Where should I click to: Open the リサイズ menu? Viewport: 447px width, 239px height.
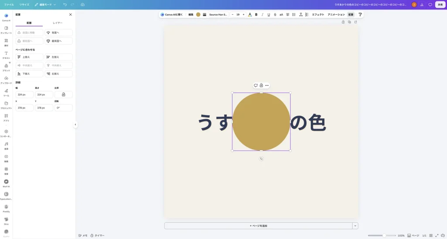(24, 4)
